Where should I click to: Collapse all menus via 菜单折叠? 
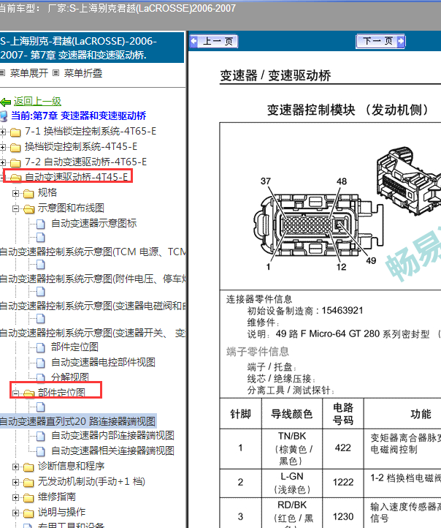[83, 73]
